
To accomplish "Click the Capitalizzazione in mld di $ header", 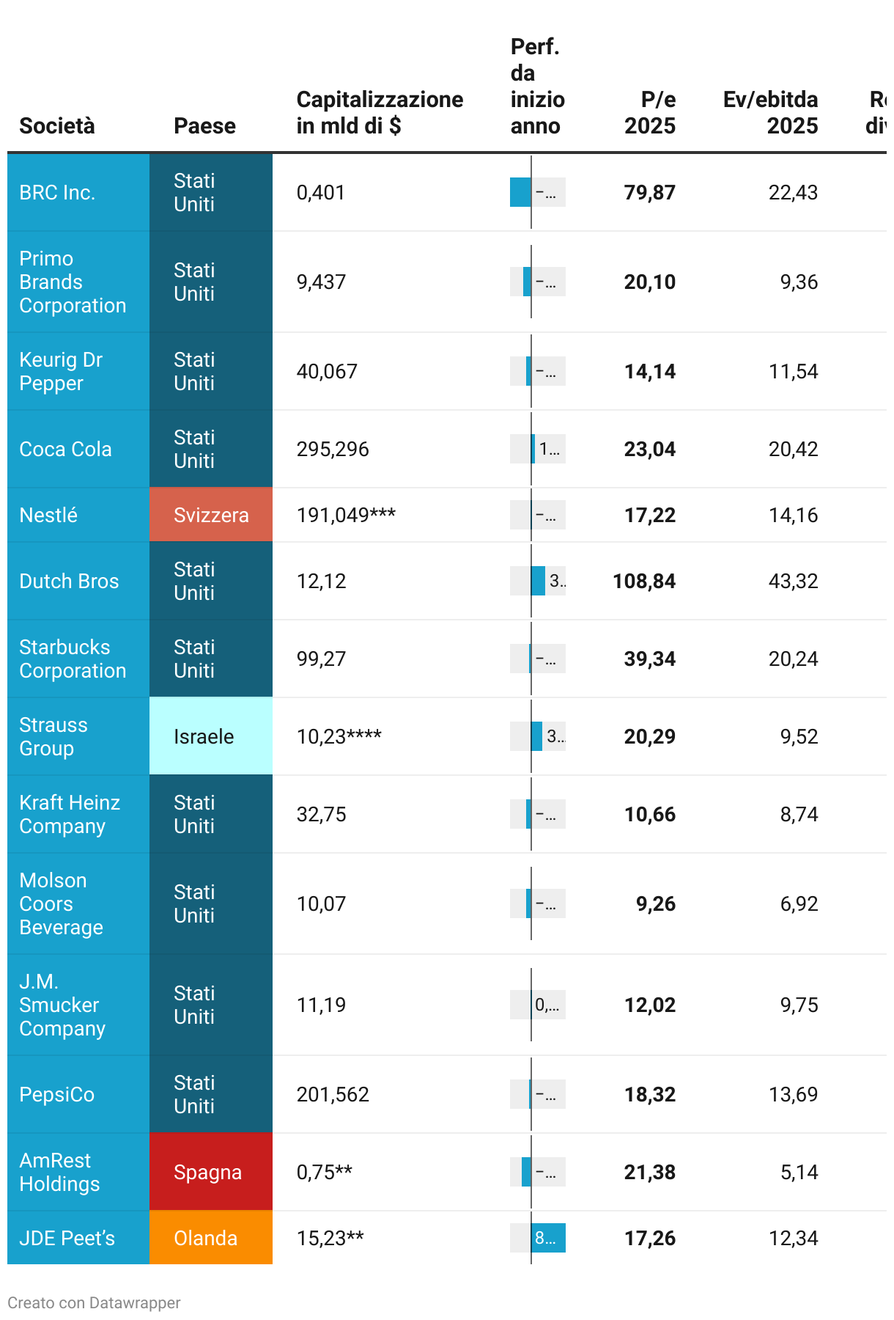I will click(x=380, y=113).
